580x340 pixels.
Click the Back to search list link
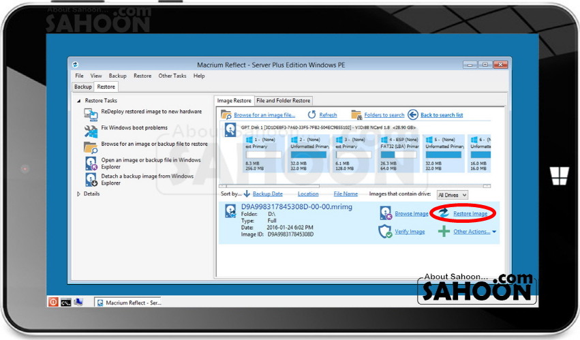[x=442, y=115]
